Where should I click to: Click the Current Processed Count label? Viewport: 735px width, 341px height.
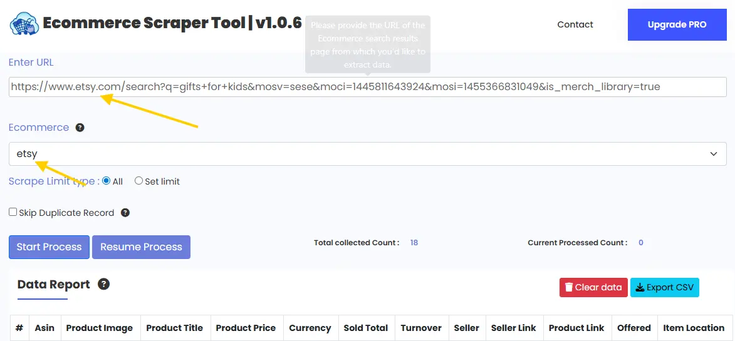pyautogui.click(x=578, y=243)
